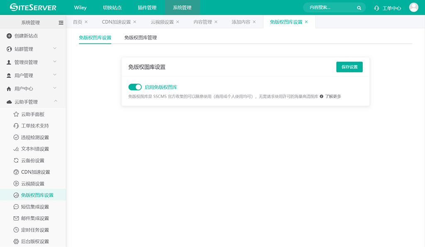The width and height of the screenshot is (425, 247).
Task: Click the info icon before 了解更多
Action: [x=322, y=96]
